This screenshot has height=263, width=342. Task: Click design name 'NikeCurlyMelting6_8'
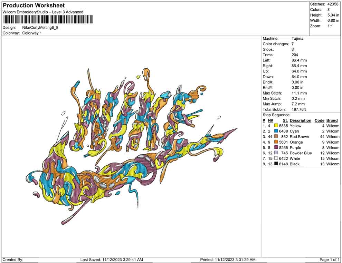coord(40,28)
